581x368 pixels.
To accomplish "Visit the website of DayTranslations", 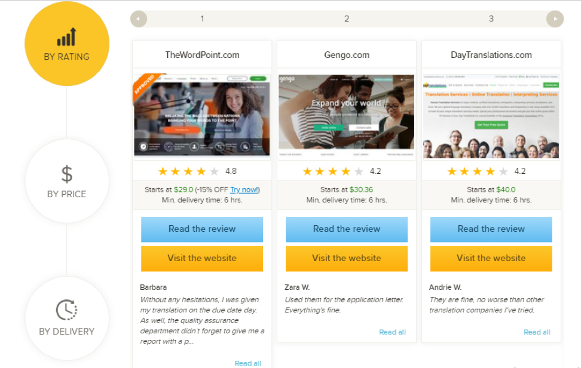I will click(x=491, y=259).
